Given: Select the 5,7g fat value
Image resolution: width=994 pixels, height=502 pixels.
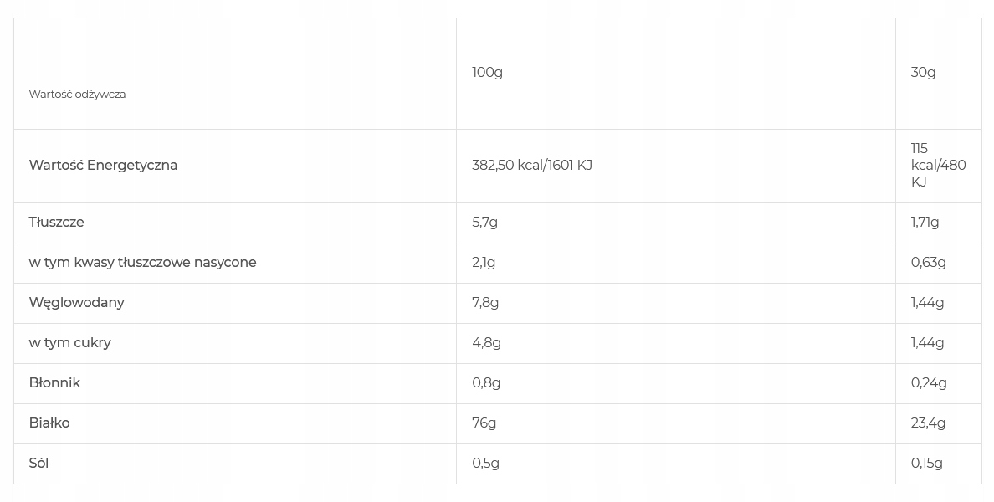Looking at the screenshot, I should coord(484,223).
